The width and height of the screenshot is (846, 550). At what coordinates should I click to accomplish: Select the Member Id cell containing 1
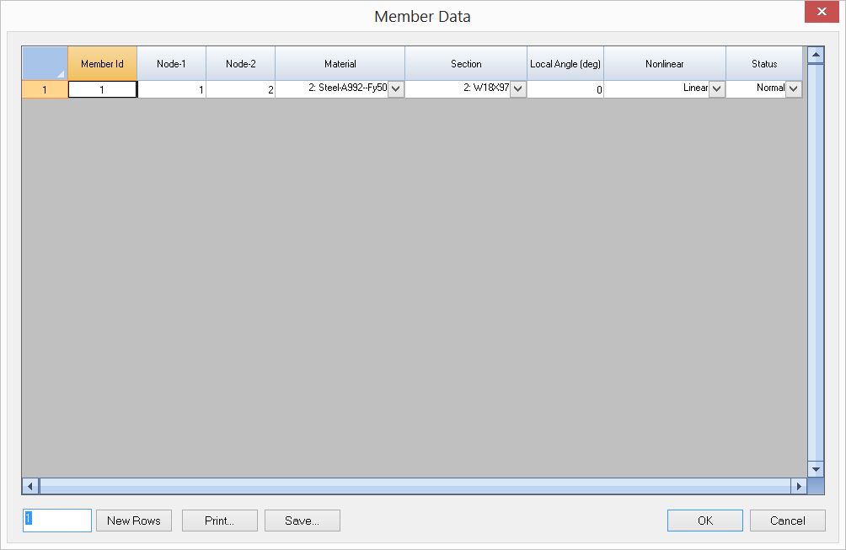[x=102, y=88]
